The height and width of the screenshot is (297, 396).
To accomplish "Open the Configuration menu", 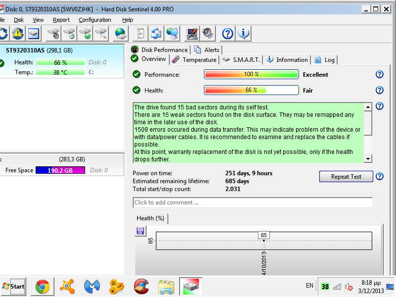I will click(x=95, y=20).
